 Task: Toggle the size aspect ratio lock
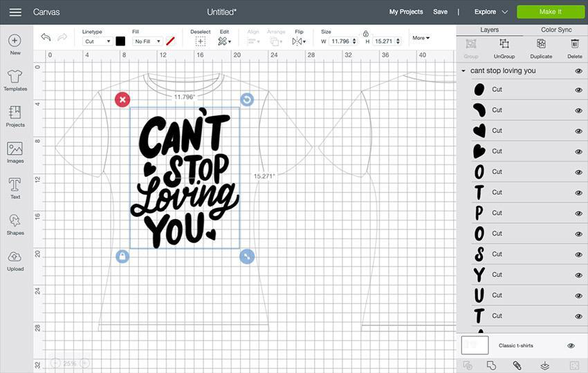click(x=365, y=33)
